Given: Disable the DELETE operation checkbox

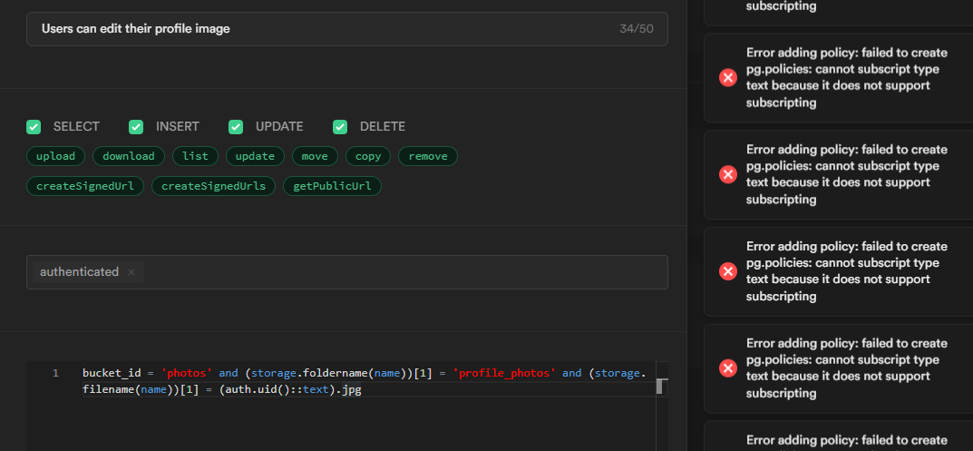Looking at the screenshot, I should 340,127.
